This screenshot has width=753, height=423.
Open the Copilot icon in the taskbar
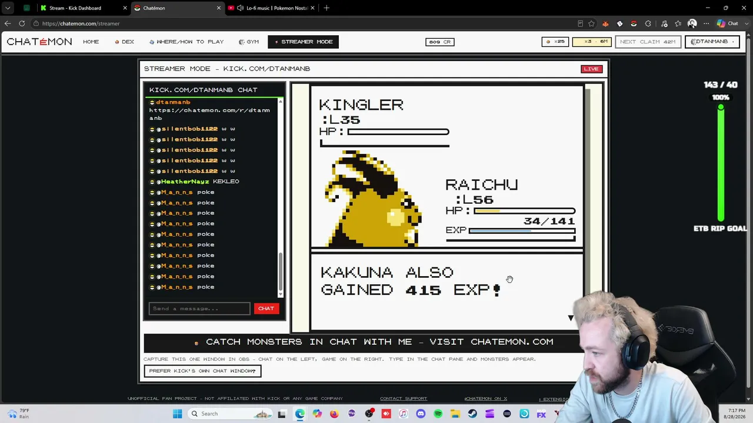coord(317,414)
